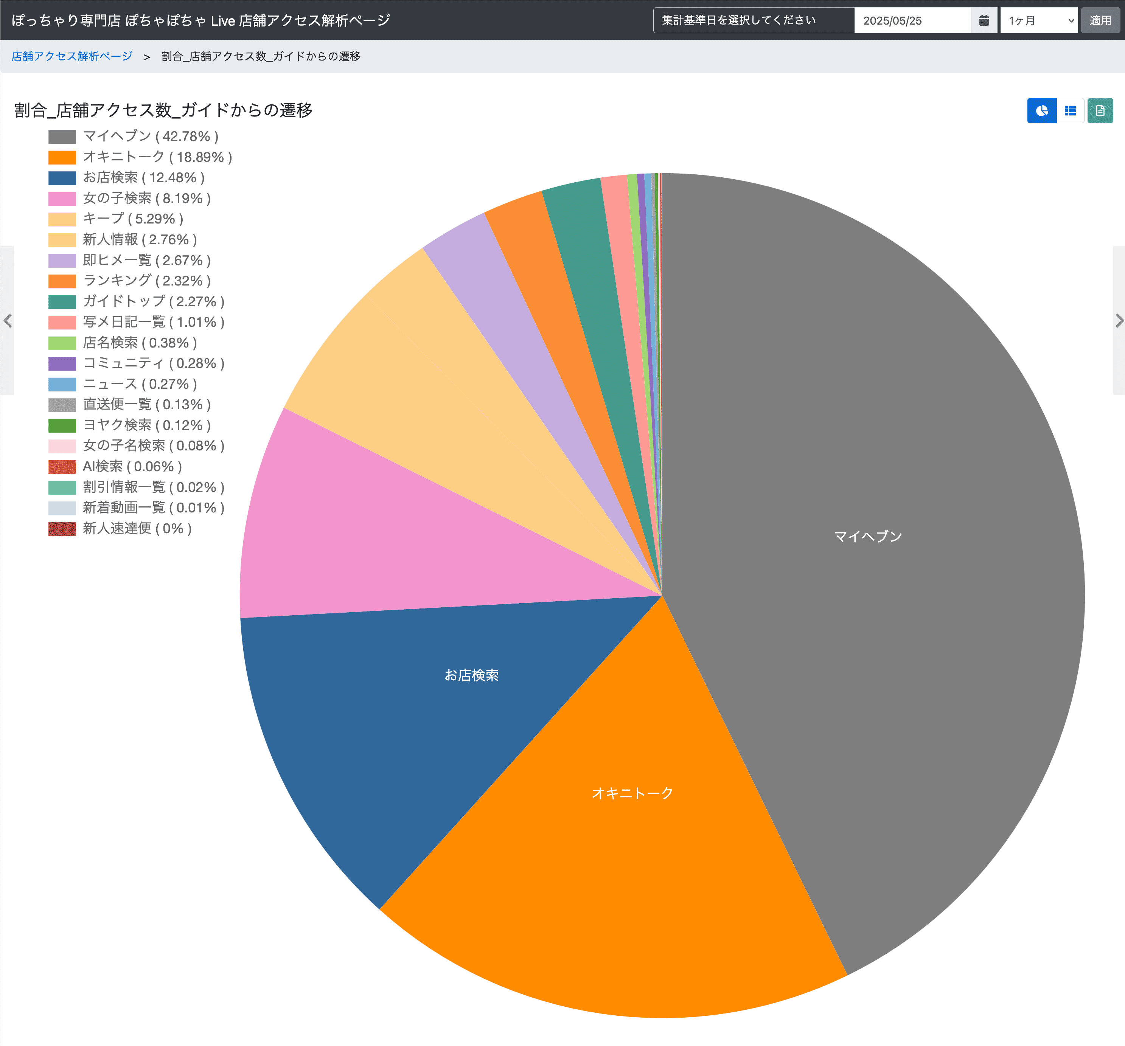Toggle マイヘブン legend swatch
The height and width of the screenshot is (1046, 1125).
click(62, 137)
